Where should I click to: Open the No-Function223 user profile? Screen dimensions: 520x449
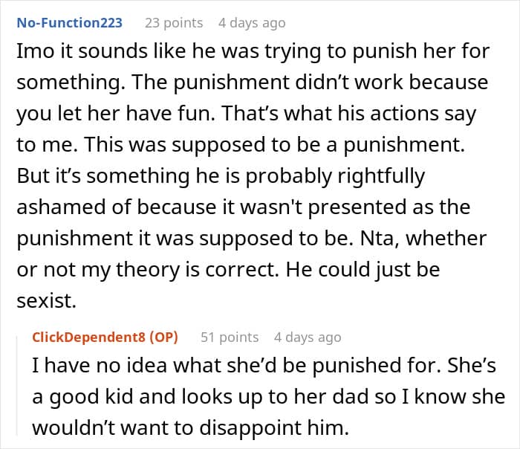point(70,23)
